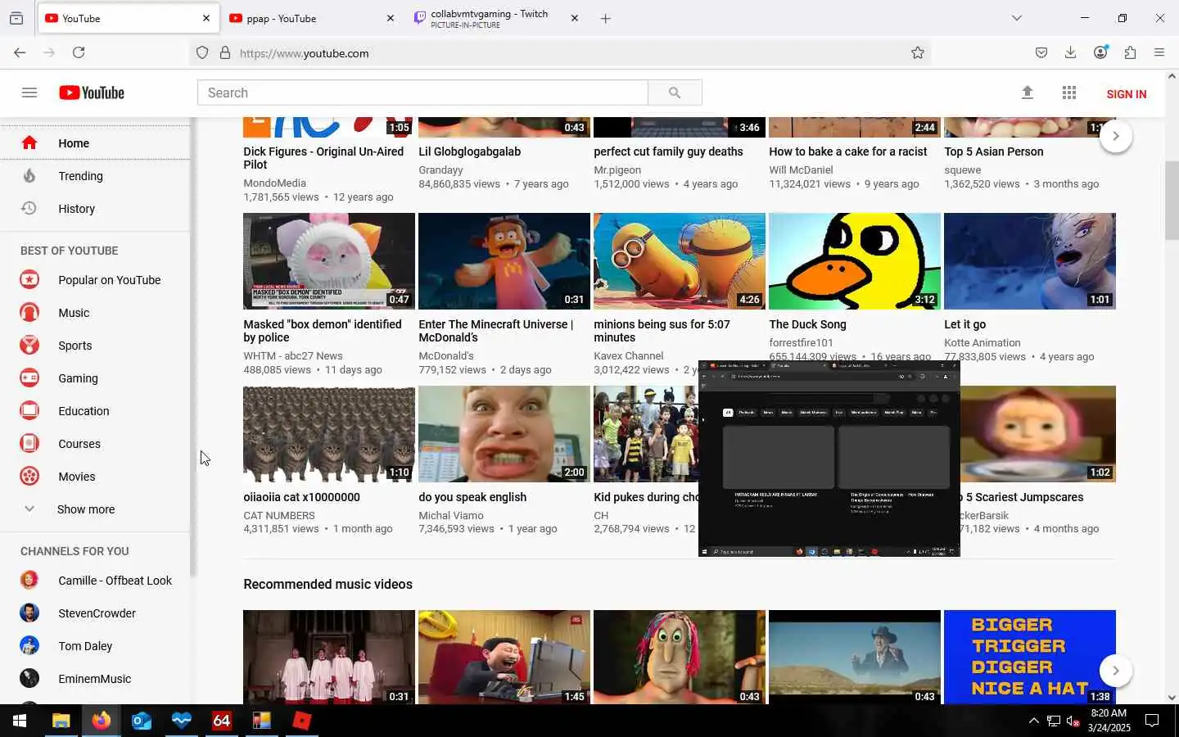The height and width of the screenshot is (737, 1179).
Task: Open Courses in Best of YouTube
Action: [x=94, y=444]
